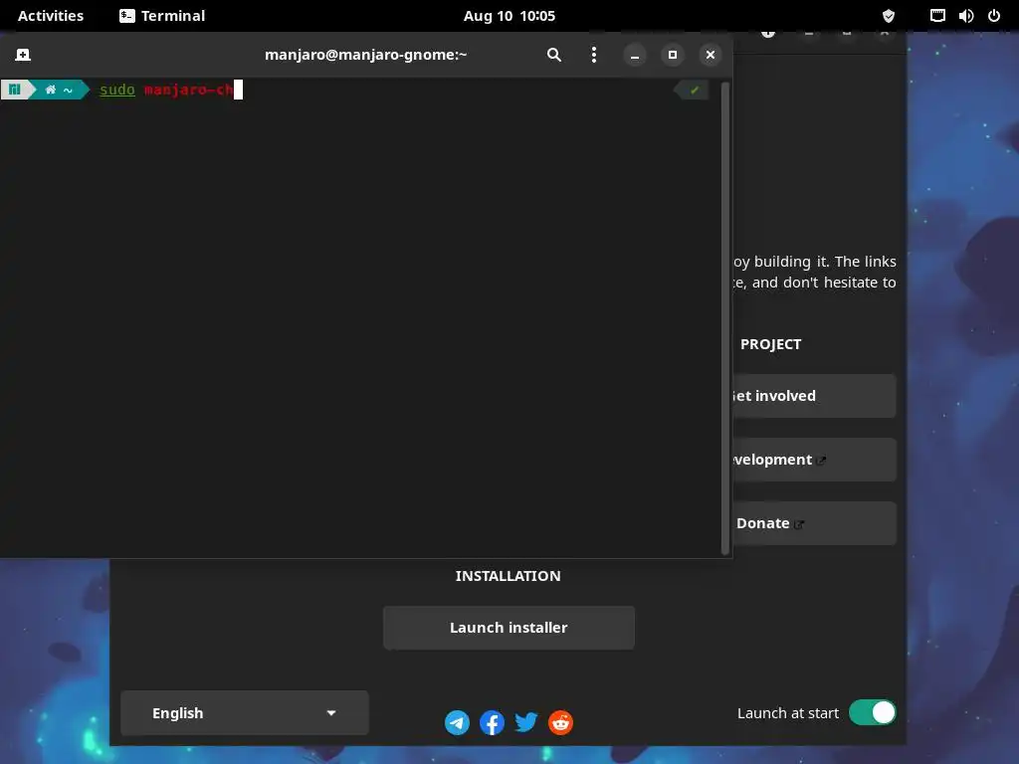Click the terminal title manjaro@manjaro-gnome
The image size is (1019, 764).
tap(366, 55)
